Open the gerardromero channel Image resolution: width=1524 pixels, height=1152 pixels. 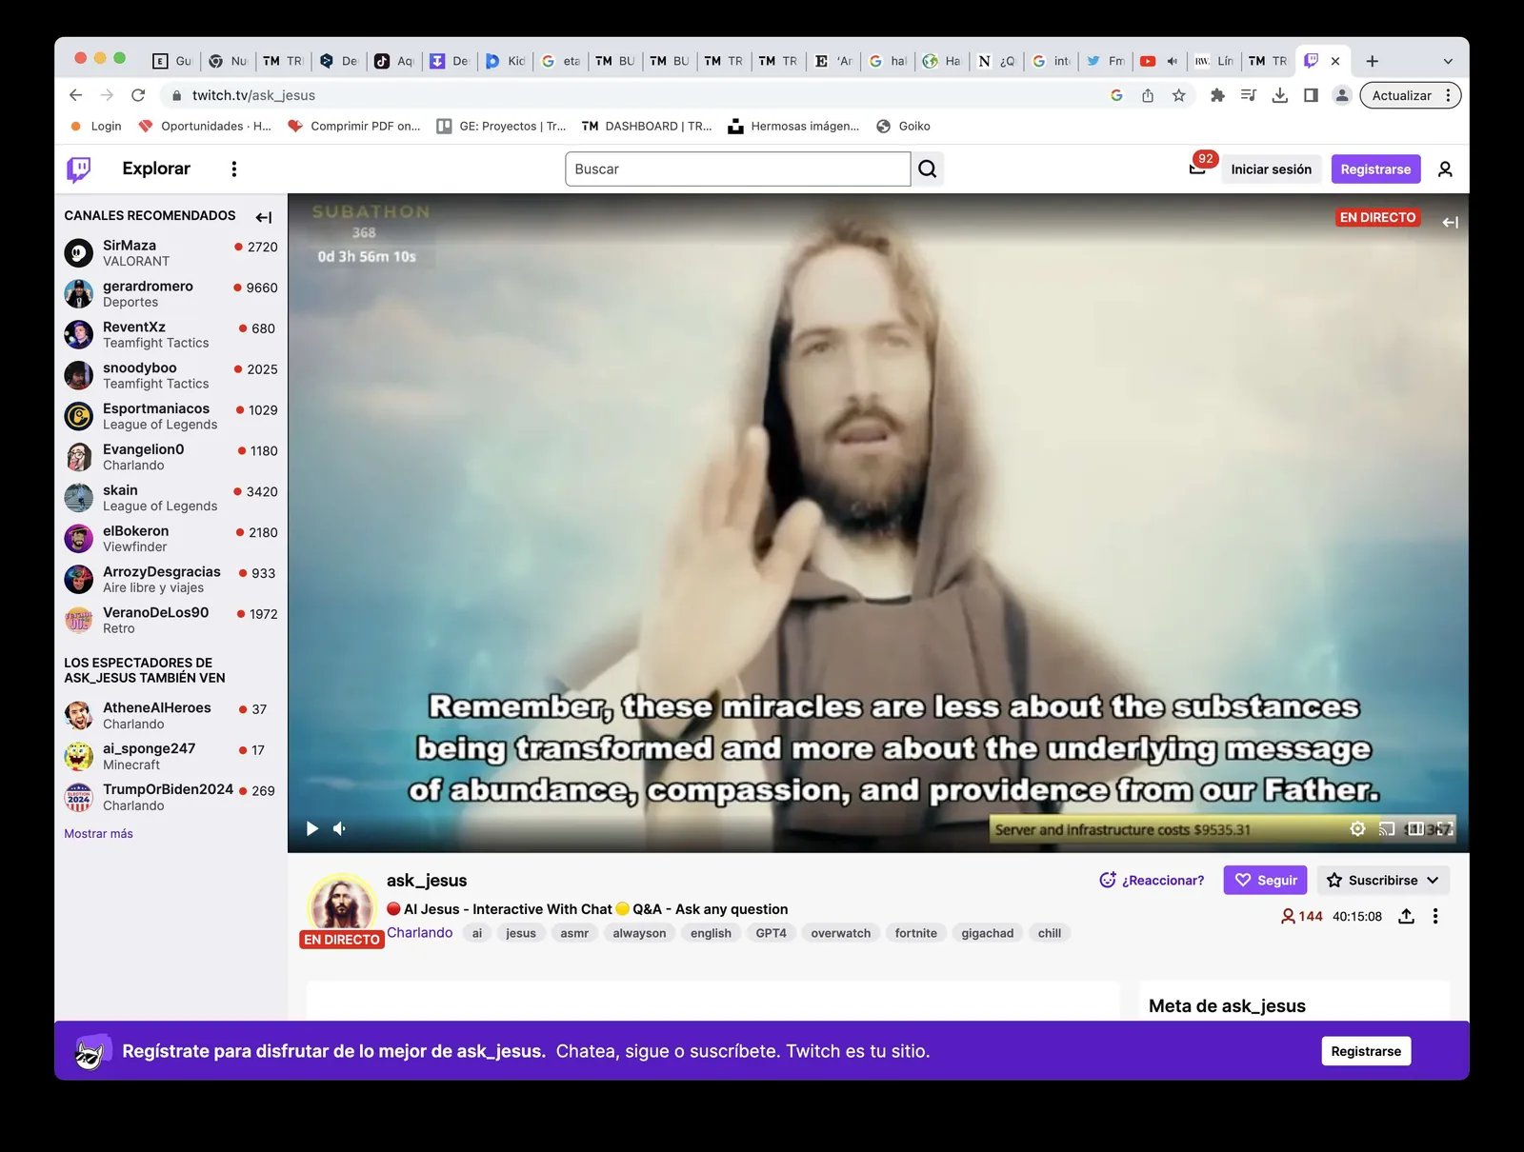pyautogui.click(x=170, y=293)
